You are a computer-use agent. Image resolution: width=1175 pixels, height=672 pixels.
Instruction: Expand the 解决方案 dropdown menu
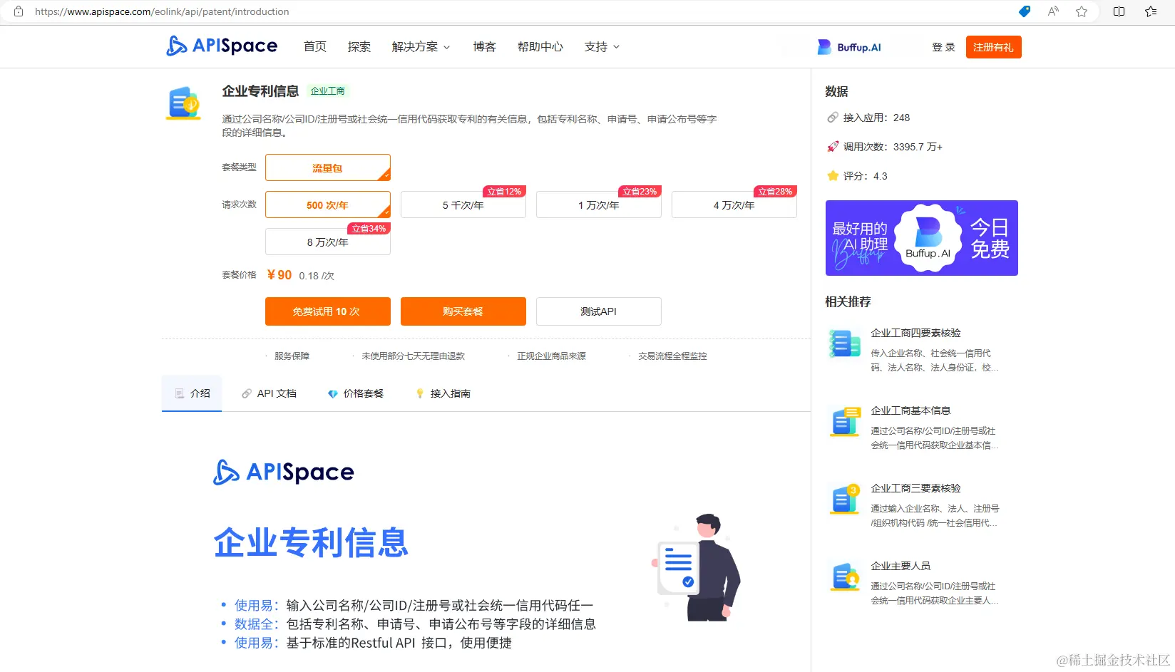pyautogui.click(x=421, y=47)
